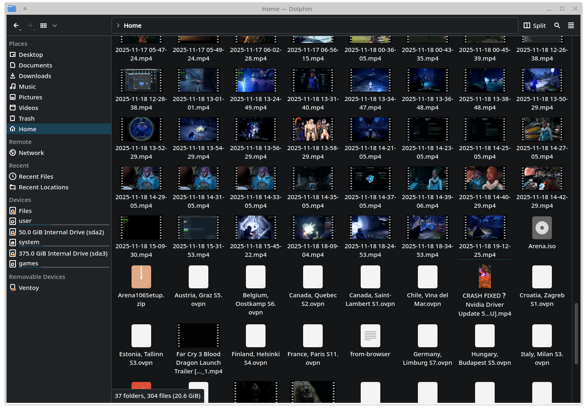Select video 2025-11-18 14-27-05.mp4
Image resolution: width=587 pixels, height=411 pixels.
point(542,139)
